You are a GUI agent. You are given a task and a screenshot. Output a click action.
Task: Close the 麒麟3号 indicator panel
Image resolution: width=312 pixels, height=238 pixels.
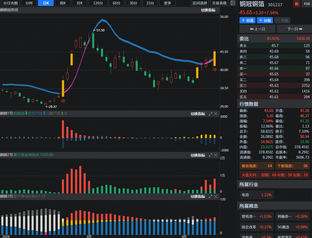click(x=216, y=197)
